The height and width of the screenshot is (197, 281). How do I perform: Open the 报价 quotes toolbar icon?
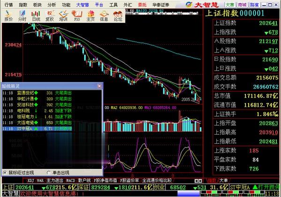[8, 16]
